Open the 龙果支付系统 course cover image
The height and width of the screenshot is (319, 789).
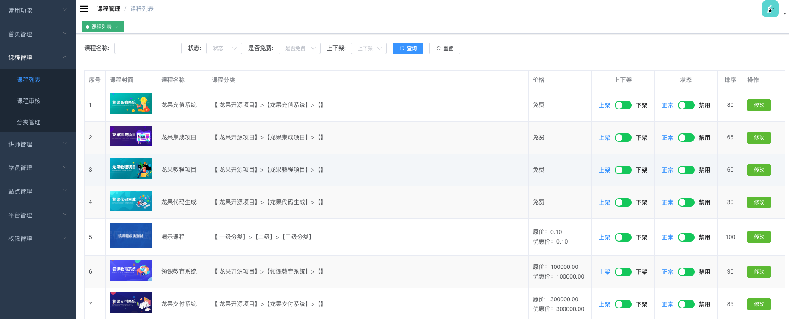[131, 303]
